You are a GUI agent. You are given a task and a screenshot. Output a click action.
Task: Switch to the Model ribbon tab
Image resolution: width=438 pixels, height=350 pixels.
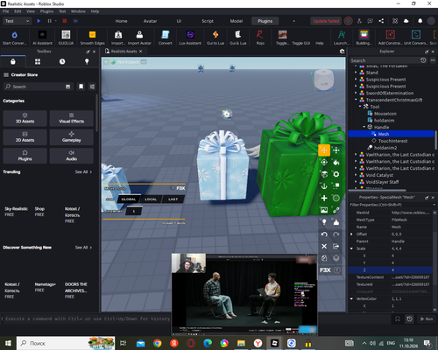pos(237,21)
